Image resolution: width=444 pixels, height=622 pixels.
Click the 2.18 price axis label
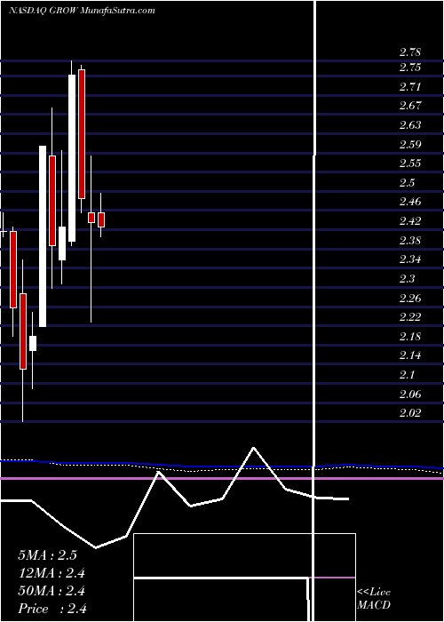click(410, 337)
